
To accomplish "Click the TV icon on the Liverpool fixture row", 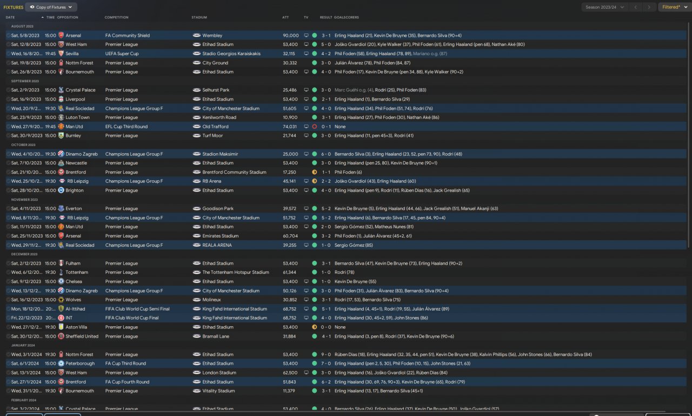I will (307, 99).
